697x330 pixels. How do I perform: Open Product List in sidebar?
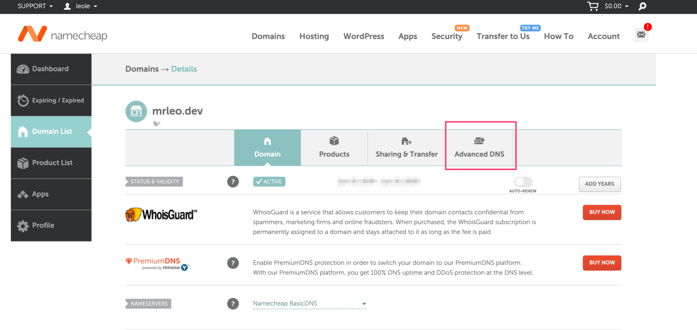[x=51, y=163]
